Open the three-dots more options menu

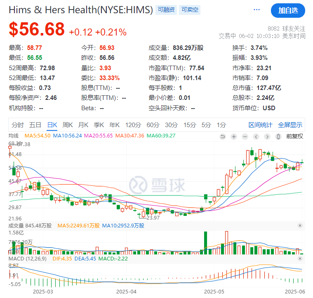pyautogui.click(x=257, y=9)
